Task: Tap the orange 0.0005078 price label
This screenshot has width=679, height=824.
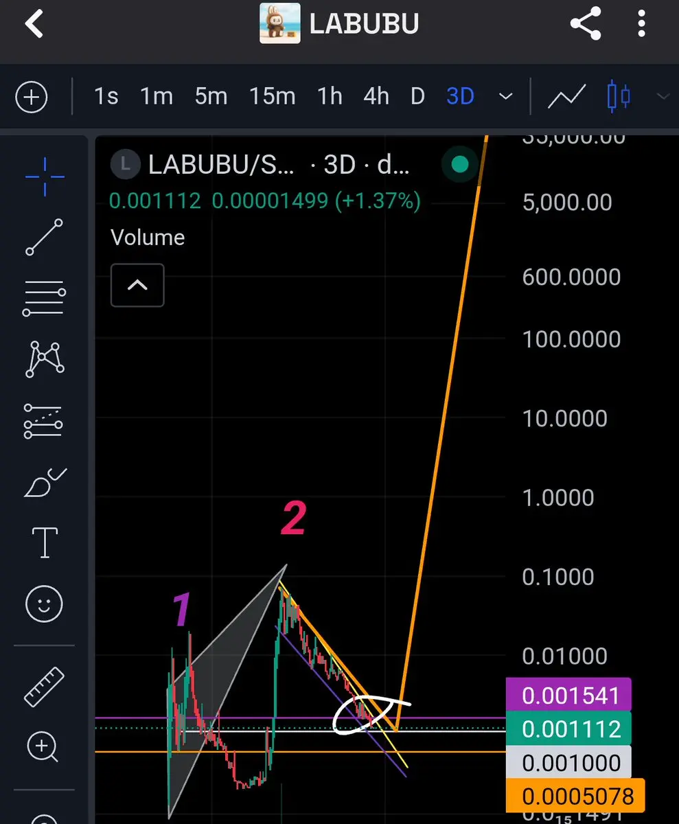Action: 575,797
